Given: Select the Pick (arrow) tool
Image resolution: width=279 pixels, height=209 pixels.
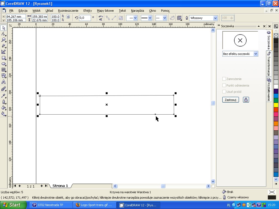Looking at the screenshot, I should click(4, 28).
